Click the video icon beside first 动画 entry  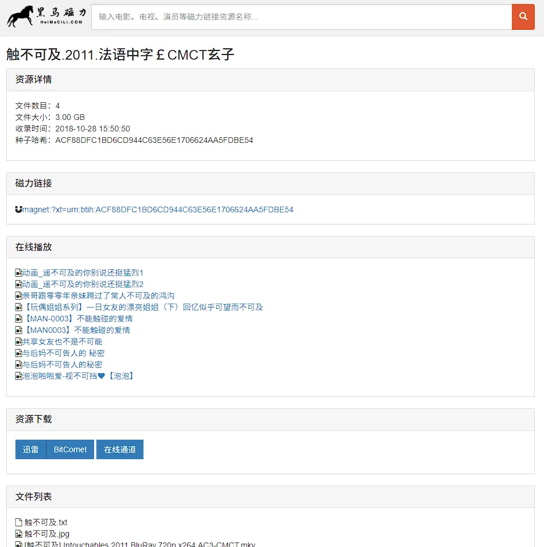click(x=18, y=273)
